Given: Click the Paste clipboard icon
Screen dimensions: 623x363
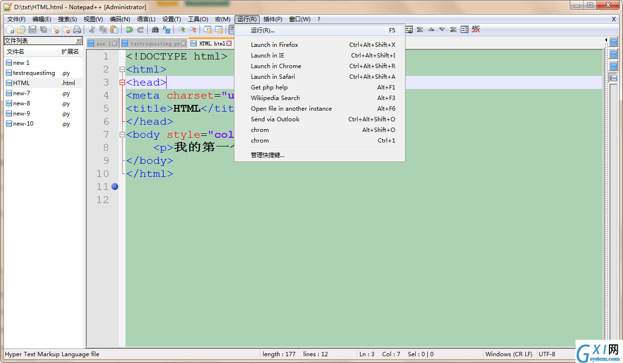Looking at the screenshot, I should [x=114, y=29].
